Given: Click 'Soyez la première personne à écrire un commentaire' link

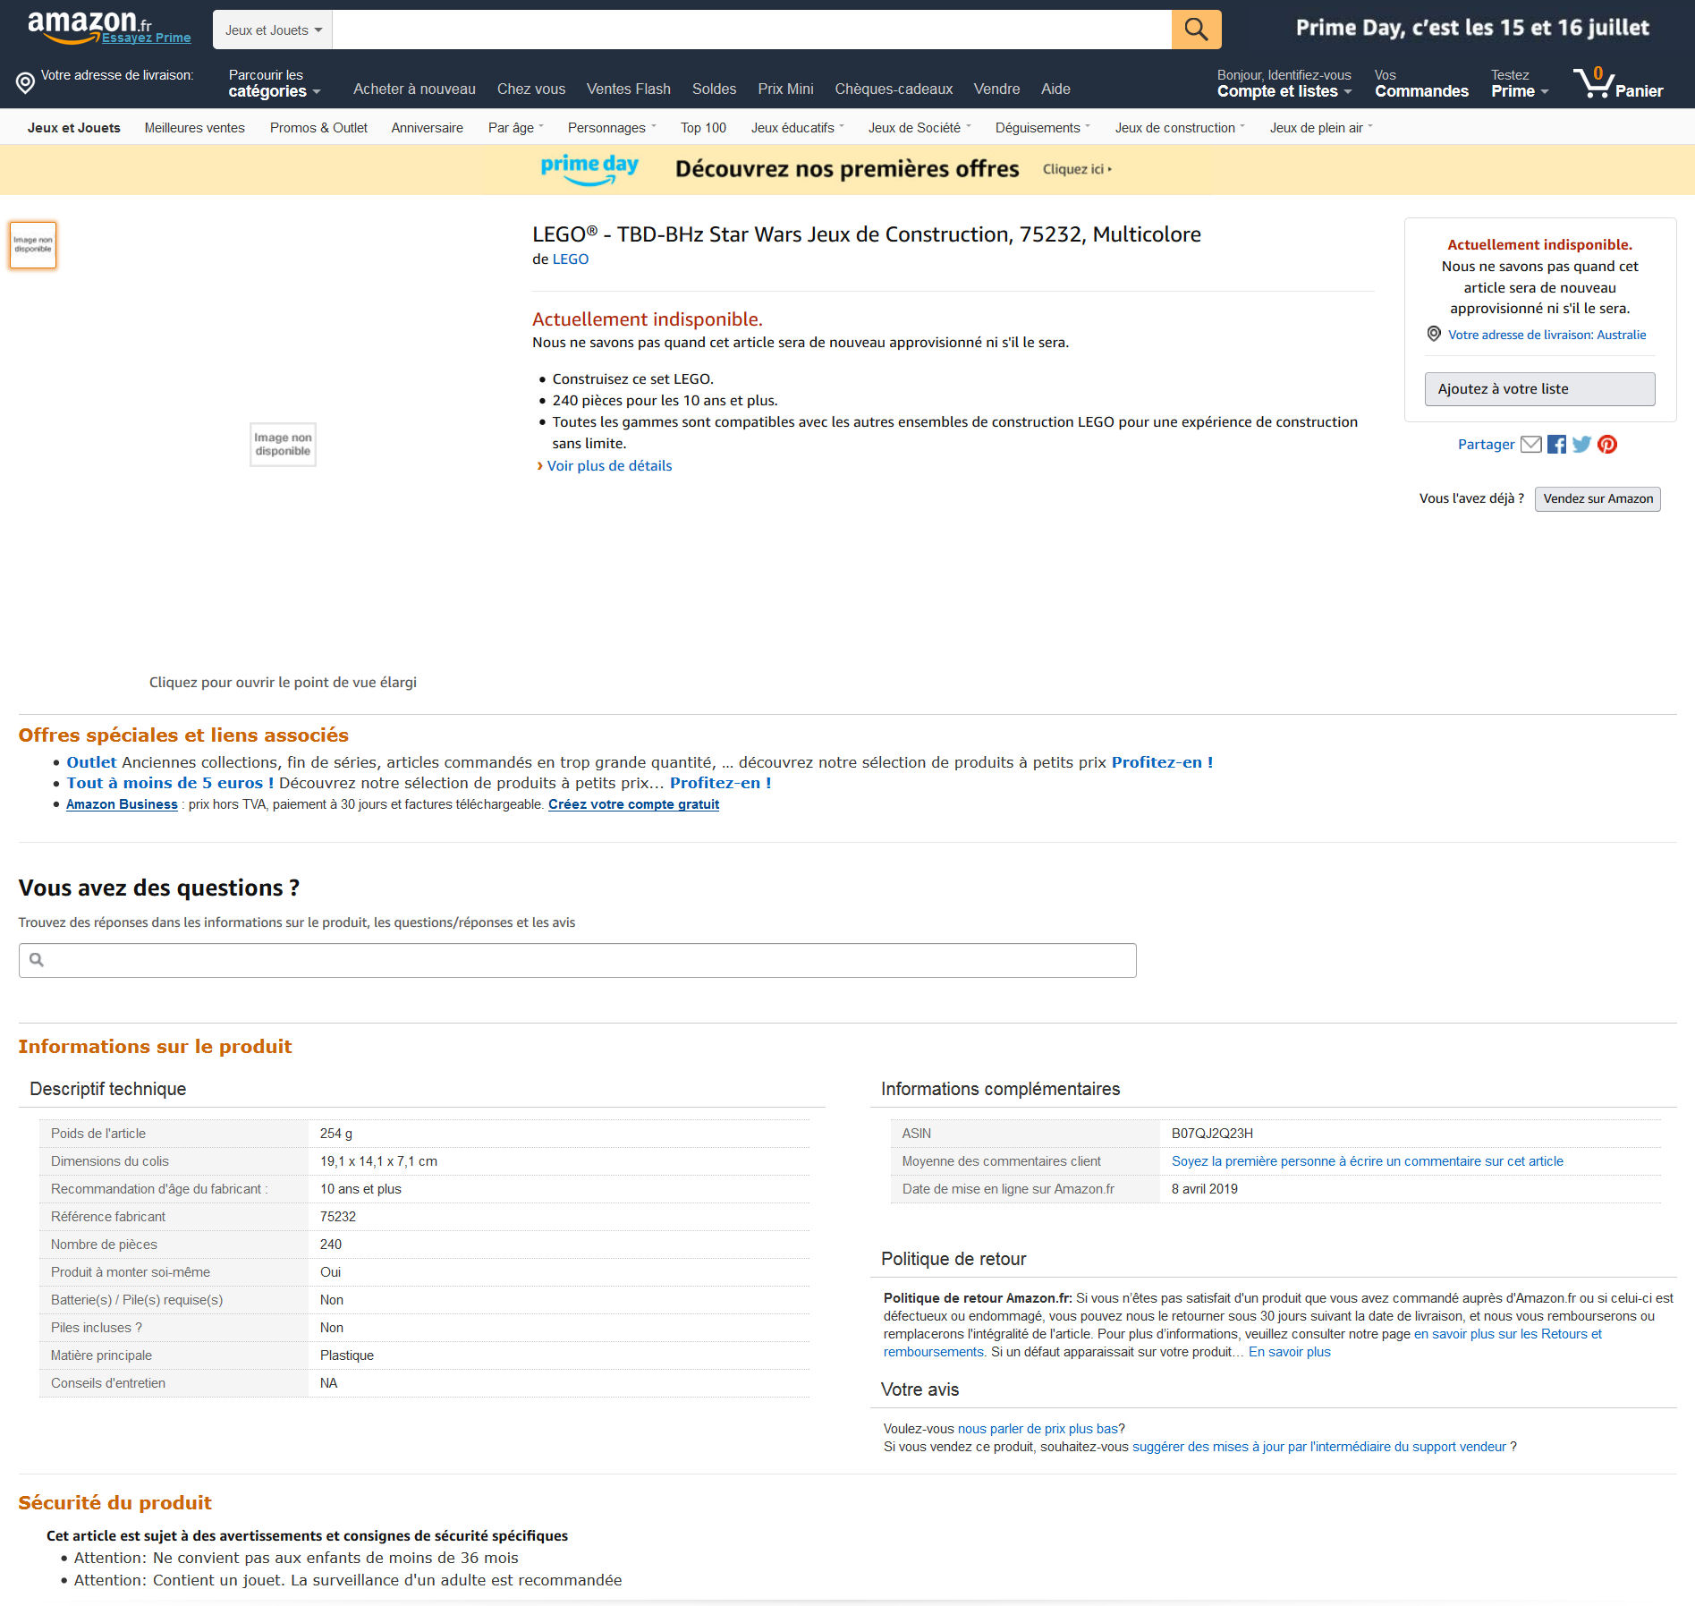Looking at the screenshot, I should coord(1368,1161).
